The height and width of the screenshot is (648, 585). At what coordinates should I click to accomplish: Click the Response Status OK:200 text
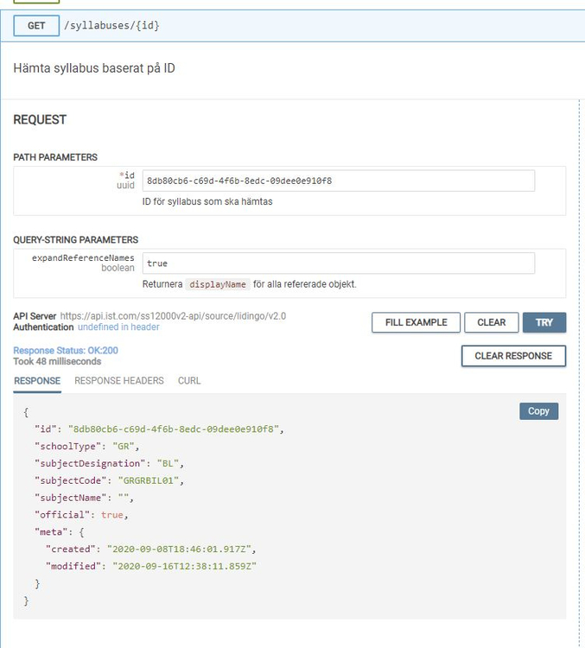66,351
